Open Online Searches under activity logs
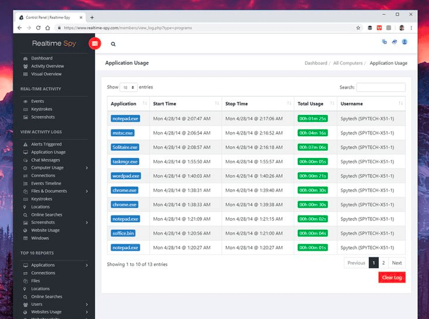The image size is (429, 319). tap(47, 215)
